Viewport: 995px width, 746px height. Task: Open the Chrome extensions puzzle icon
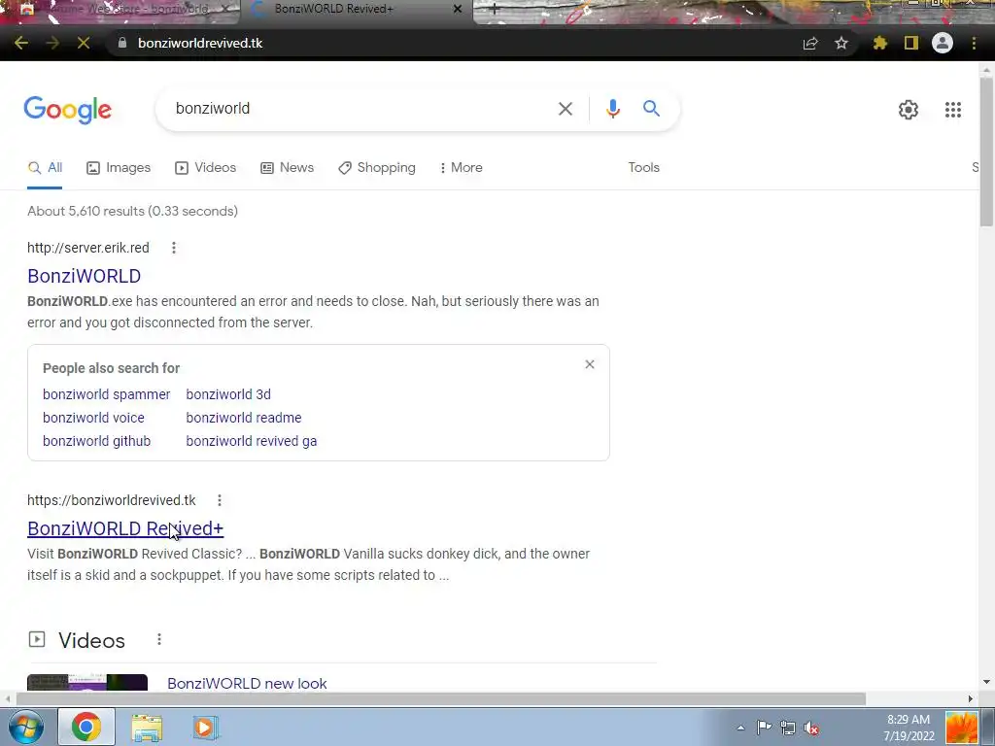click(x=880, y=43)
